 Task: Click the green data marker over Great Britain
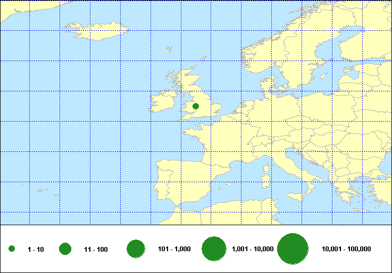tap(196, 107)
